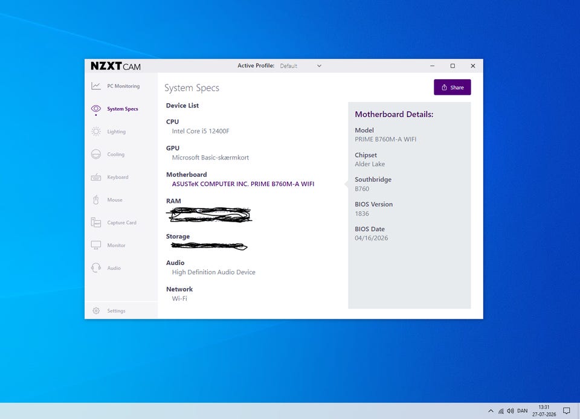Select System Specs in sidebar
This screenshot has width=580, height=419.
pos(123,109)
